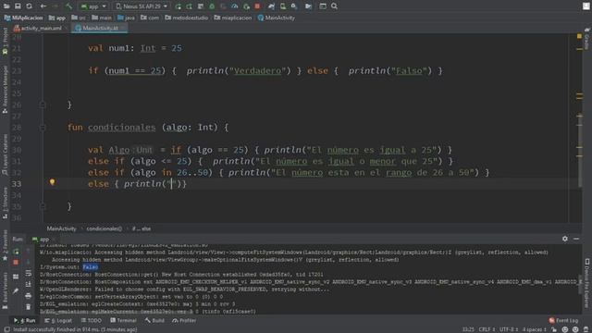Screen dimensions: 592x333
Task: Click the MiAplicacion breadcrumb
Action: pos(23,18)
